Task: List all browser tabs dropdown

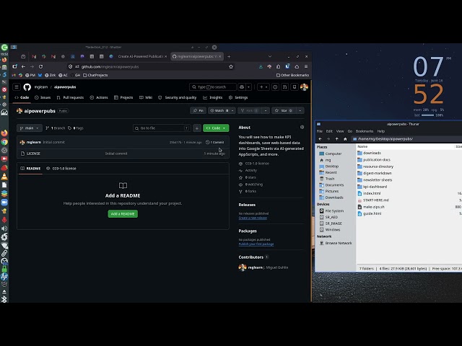Action: tap(270, 56)
